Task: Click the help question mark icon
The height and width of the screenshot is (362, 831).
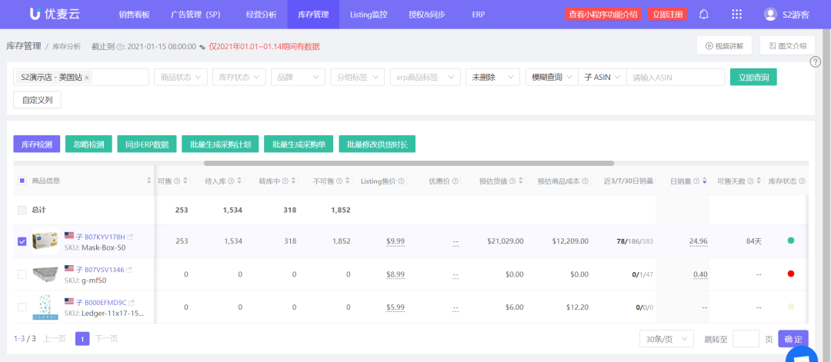Action: click(x=815, y=62)
